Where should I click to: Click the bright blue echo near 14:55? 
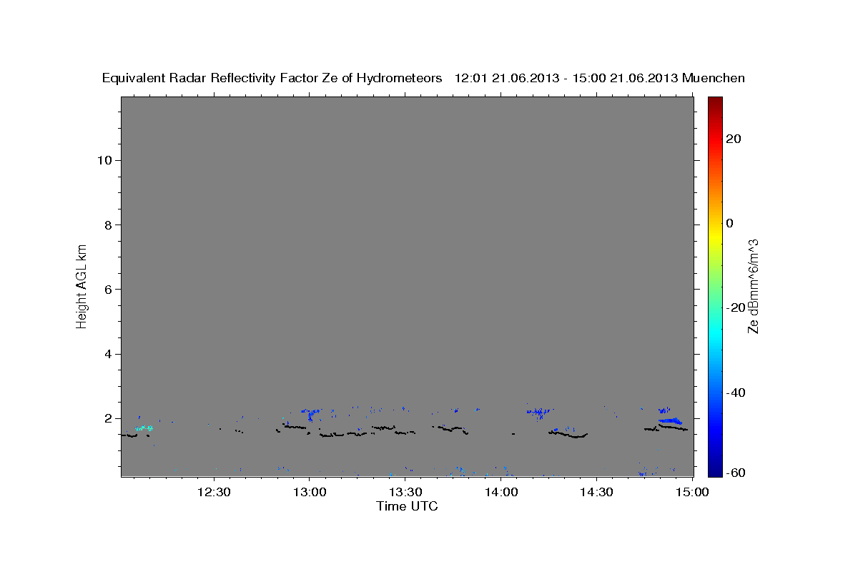click(x=671, y=421)
